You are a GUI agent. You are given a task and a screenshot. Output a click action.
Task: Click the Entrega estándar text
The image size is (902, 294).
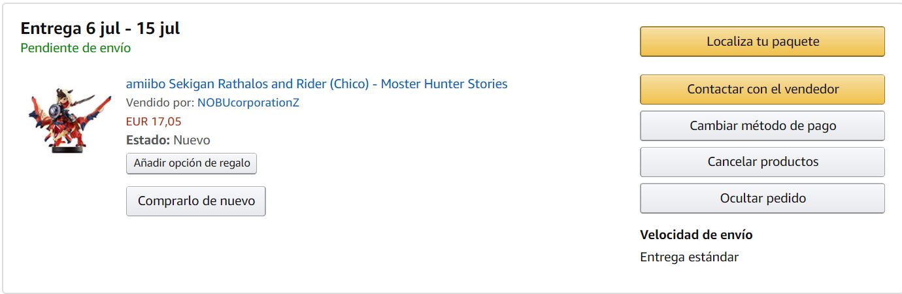click(689, 257)
